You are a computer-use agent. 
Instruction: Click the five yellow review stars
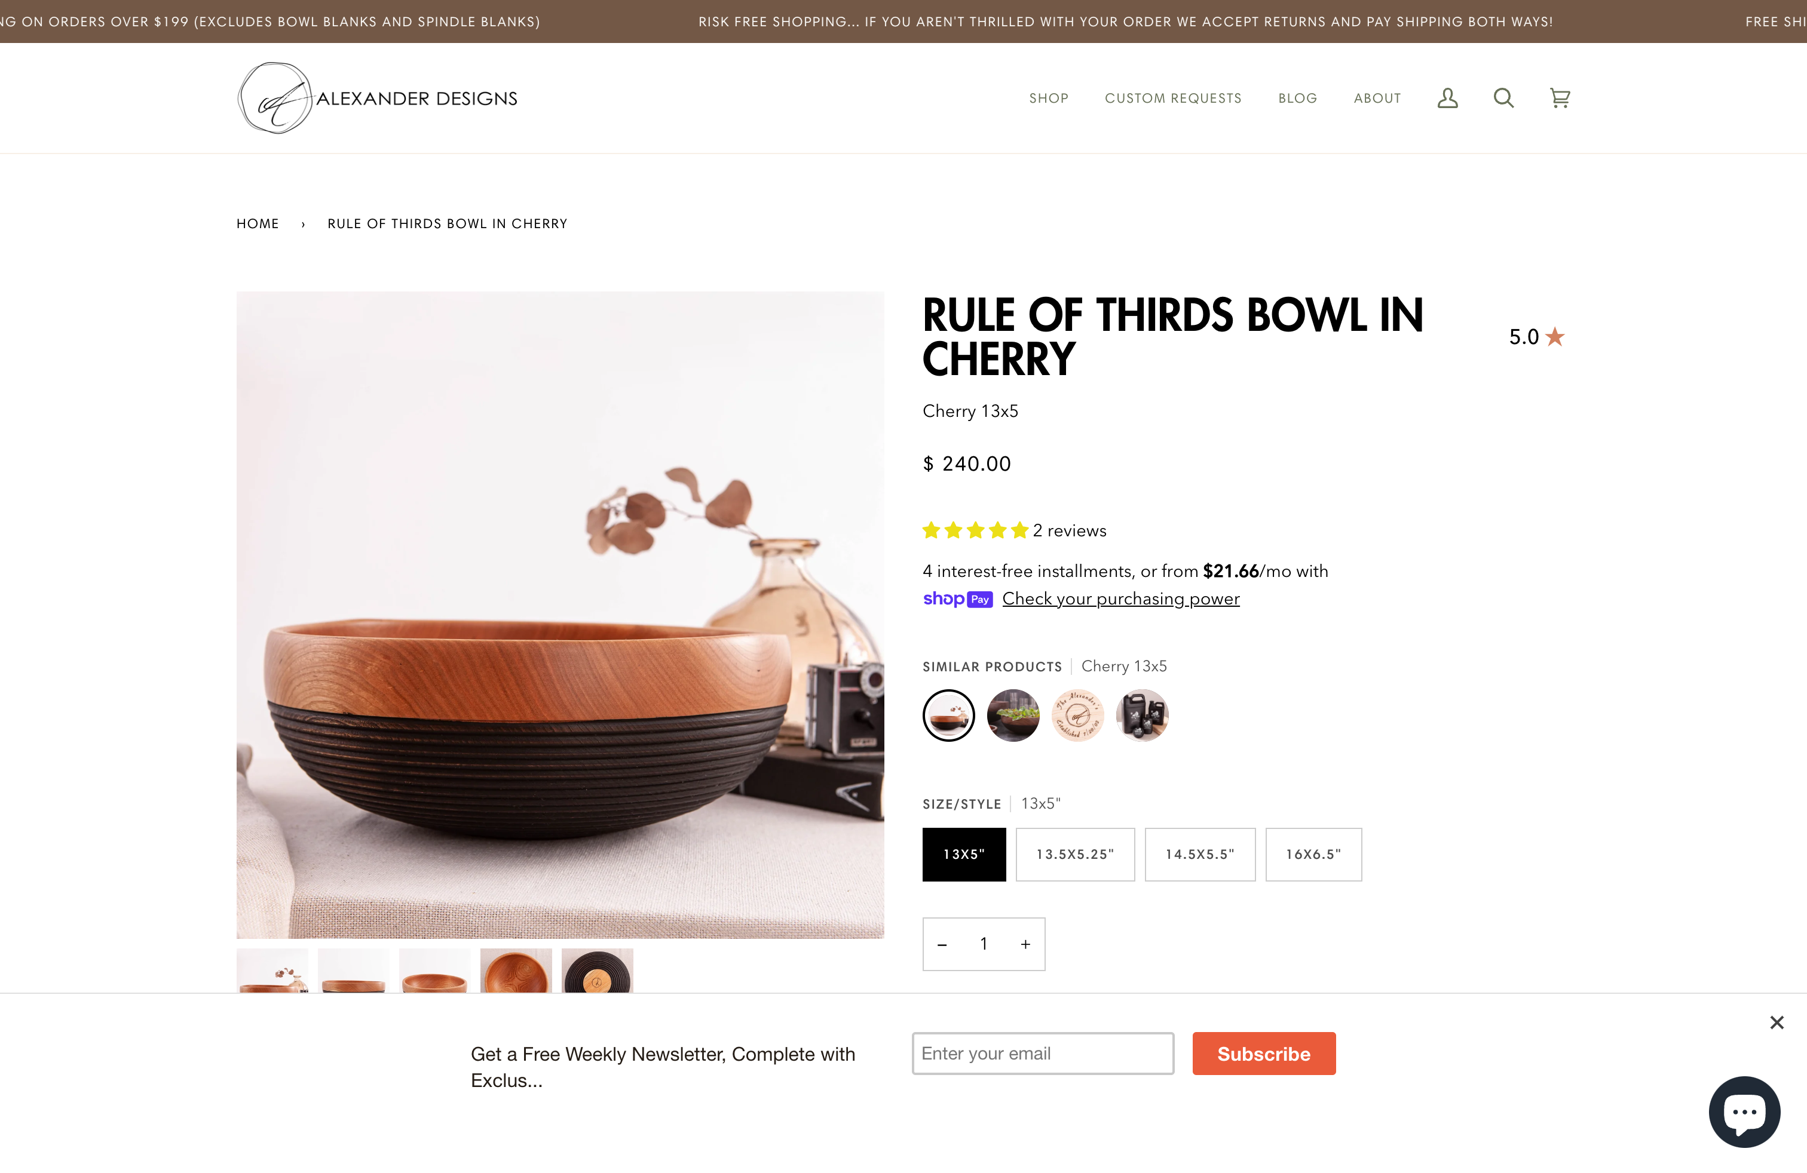click(975, 530)
